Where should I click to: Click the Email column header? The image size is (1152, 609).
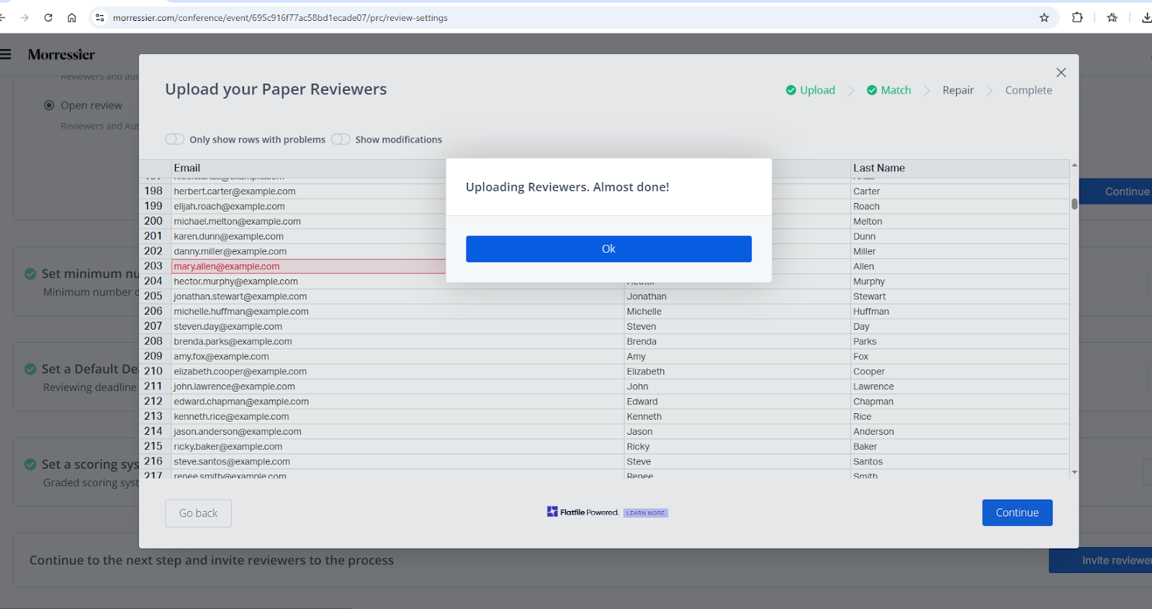[x=187, y=168]
